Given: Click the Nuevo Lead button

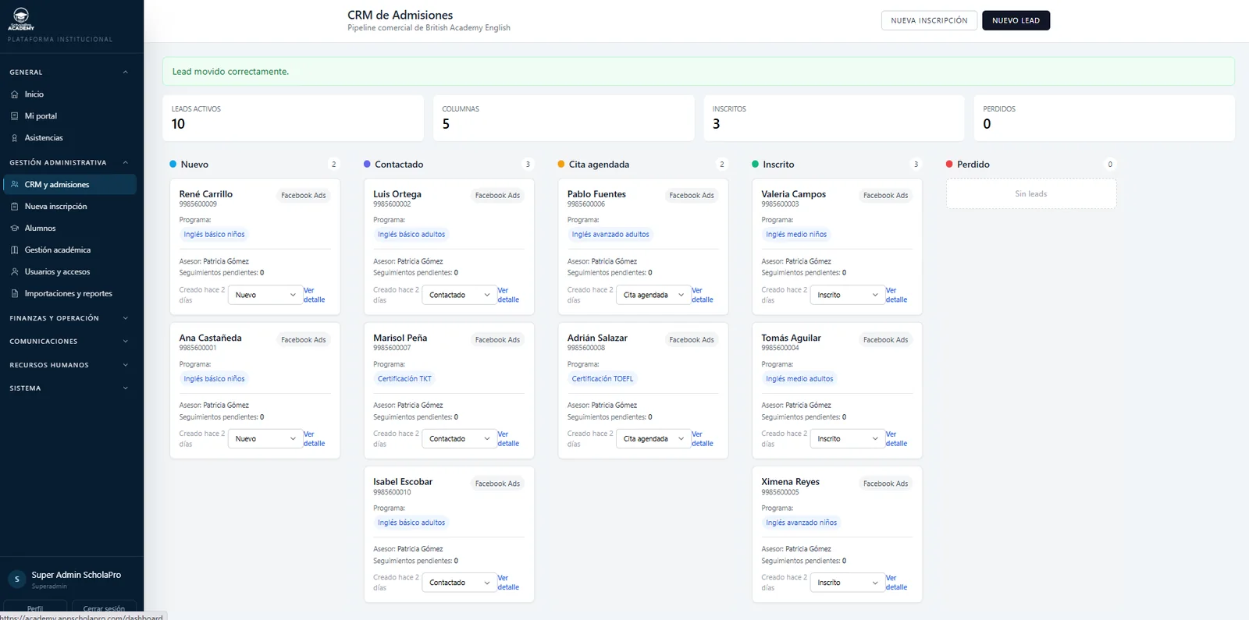Looking at the screenshot, I should click(1016, 20).
